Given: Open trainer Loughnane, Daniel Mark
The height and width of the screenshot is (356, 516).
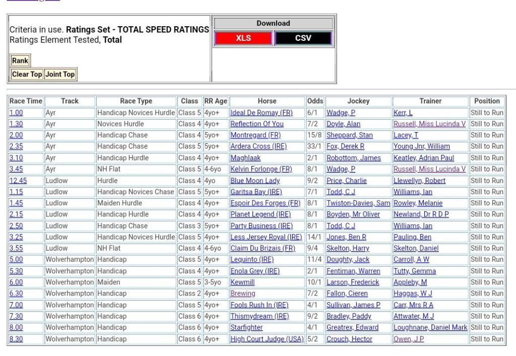Looking at the screenshot, I should 430,327.
